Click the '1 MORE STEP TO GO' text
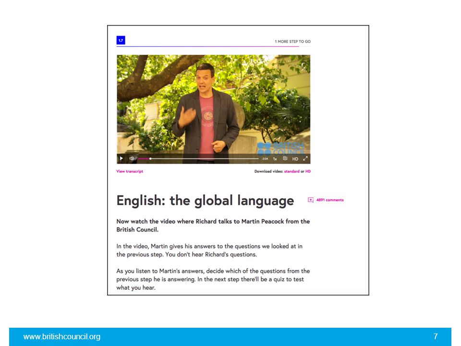Screen dimensions: 461x346 point(292,41)
